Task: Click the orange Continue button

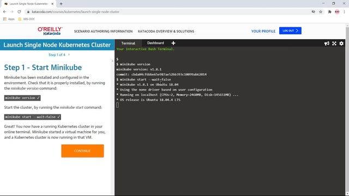Action: [x=82, y=151]
